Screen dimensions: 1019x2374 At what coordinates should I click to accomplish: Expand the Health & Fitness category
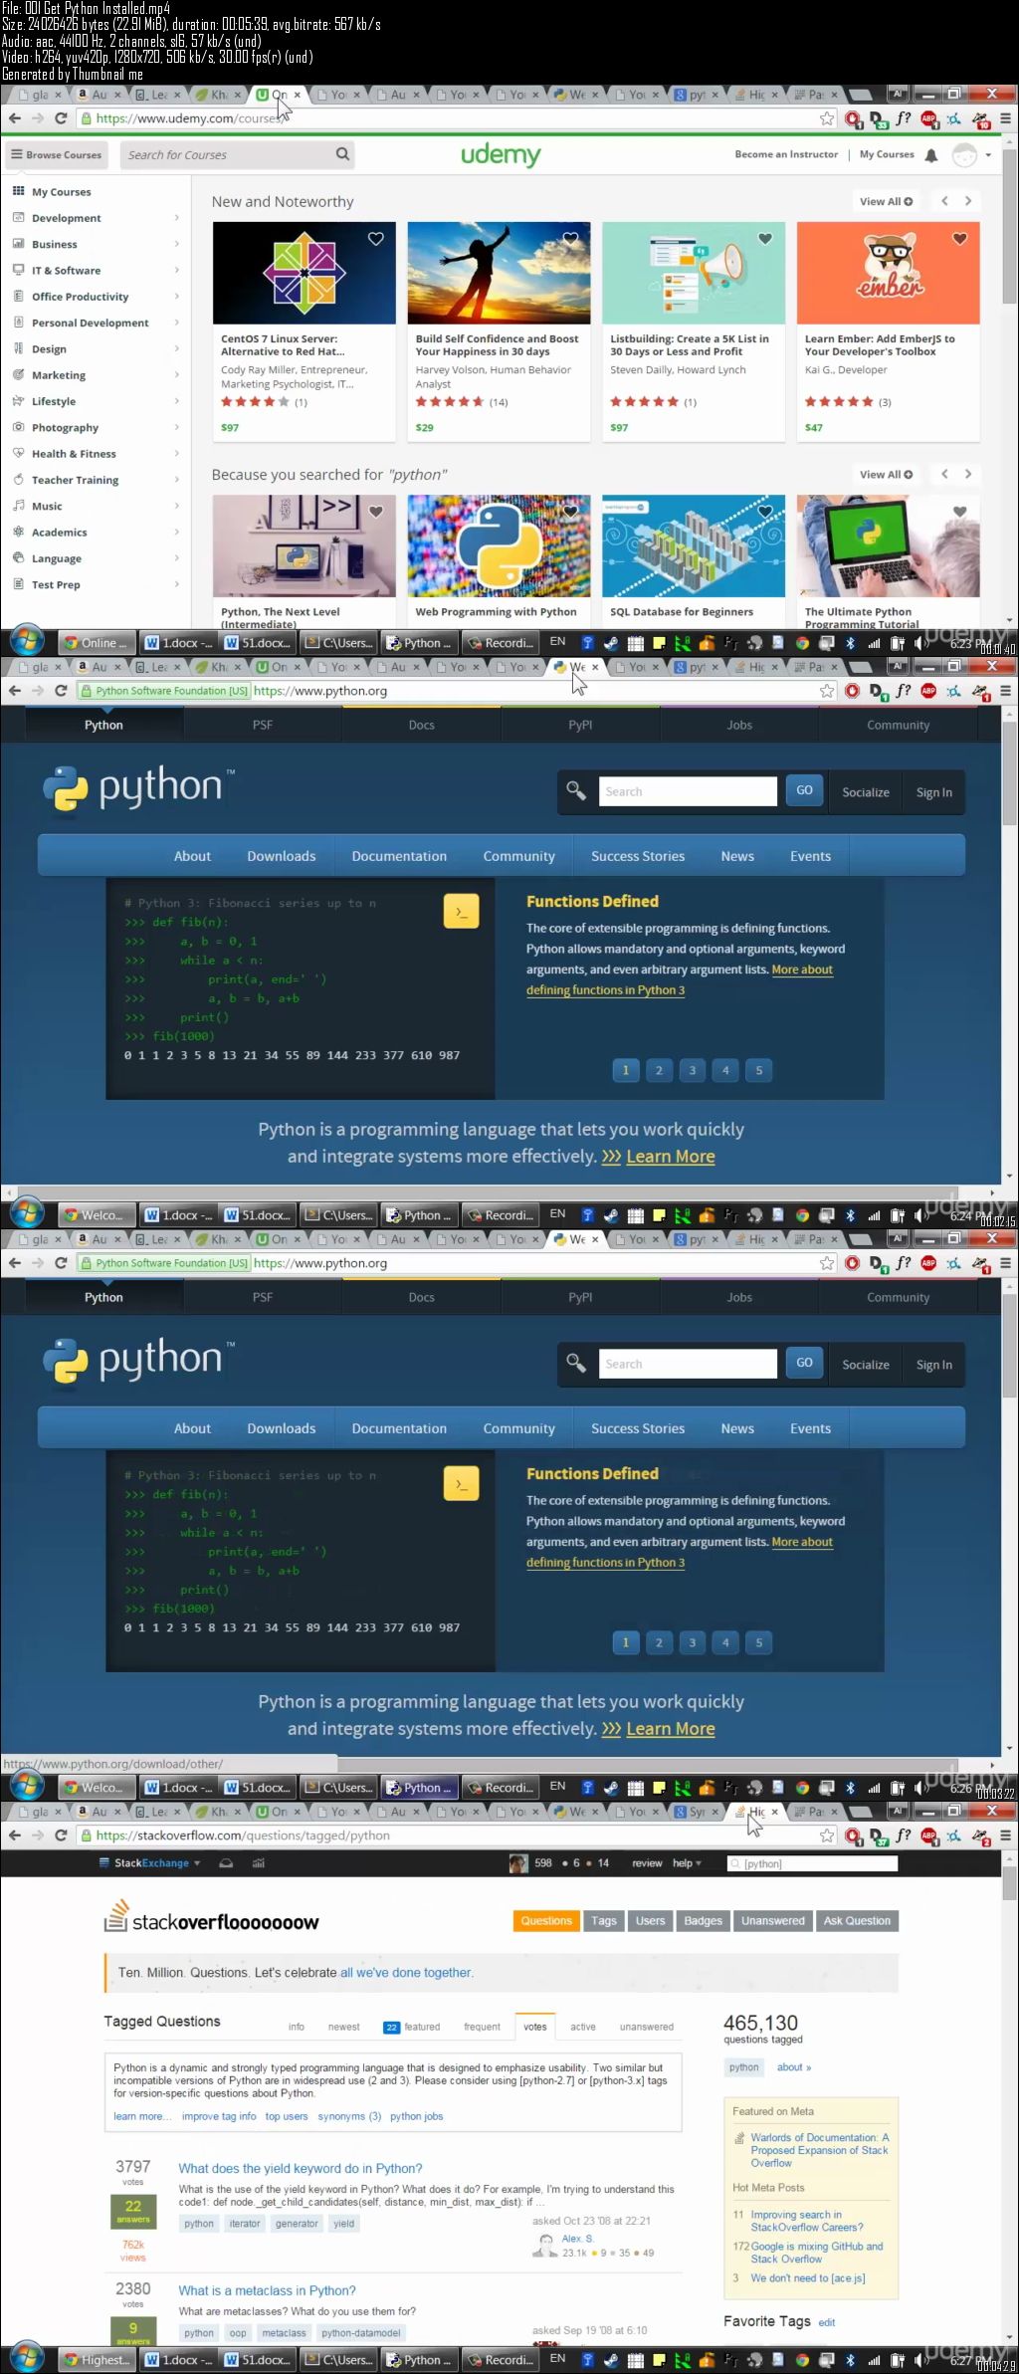tap(96, 453)
